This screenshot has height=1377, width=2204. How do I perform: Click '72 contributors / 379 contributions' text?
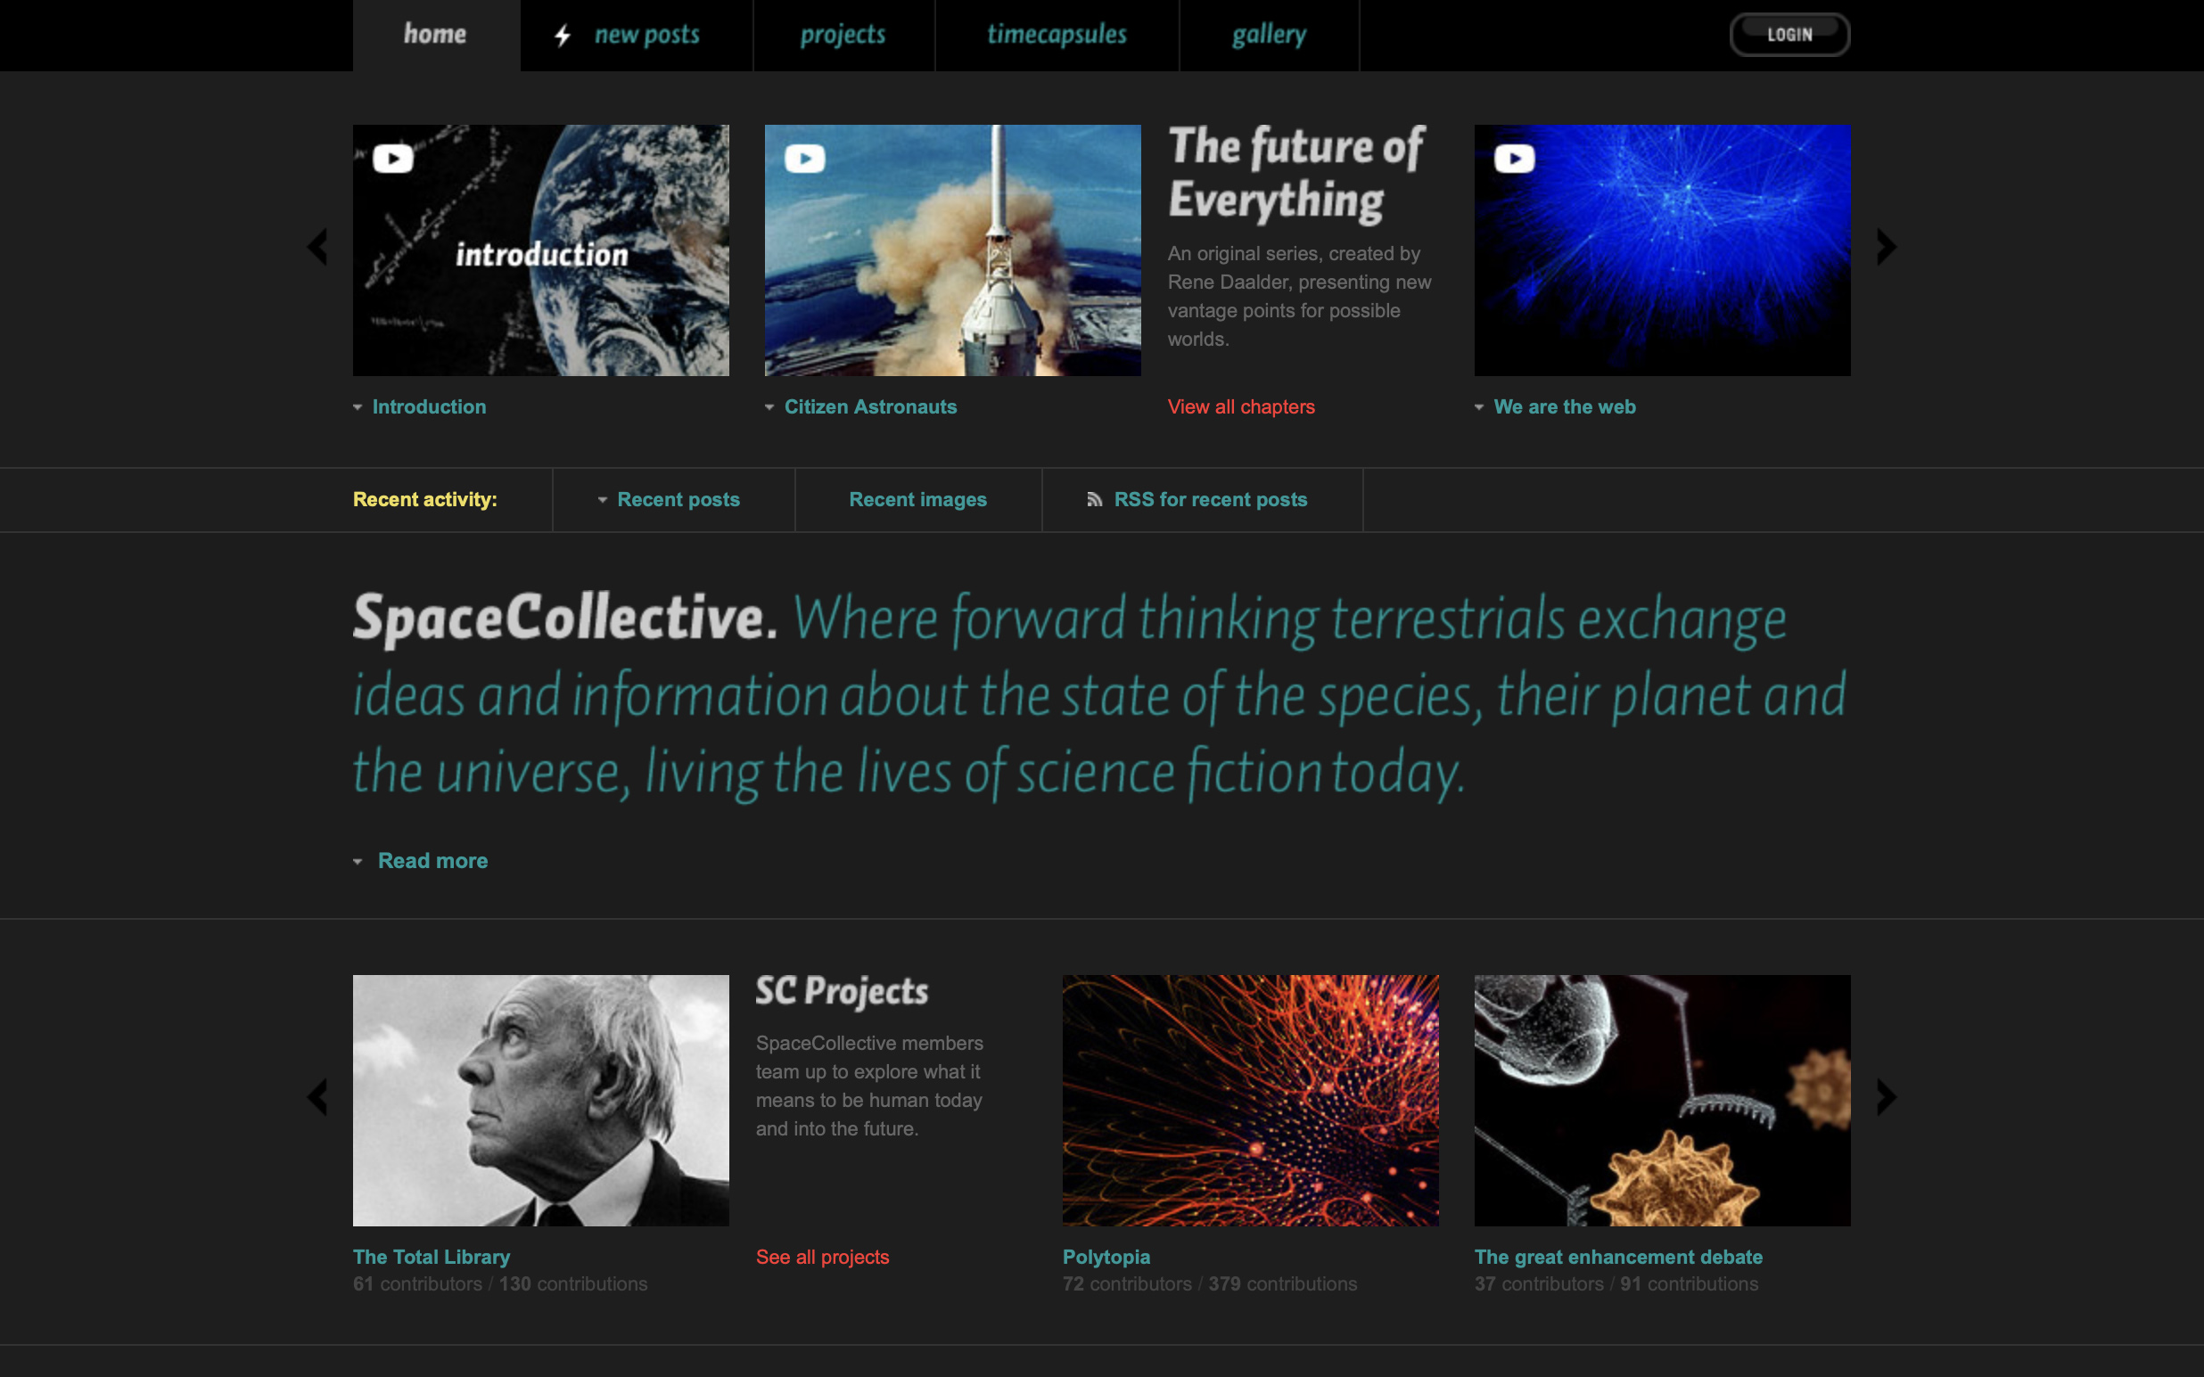click(1210, 1284)
